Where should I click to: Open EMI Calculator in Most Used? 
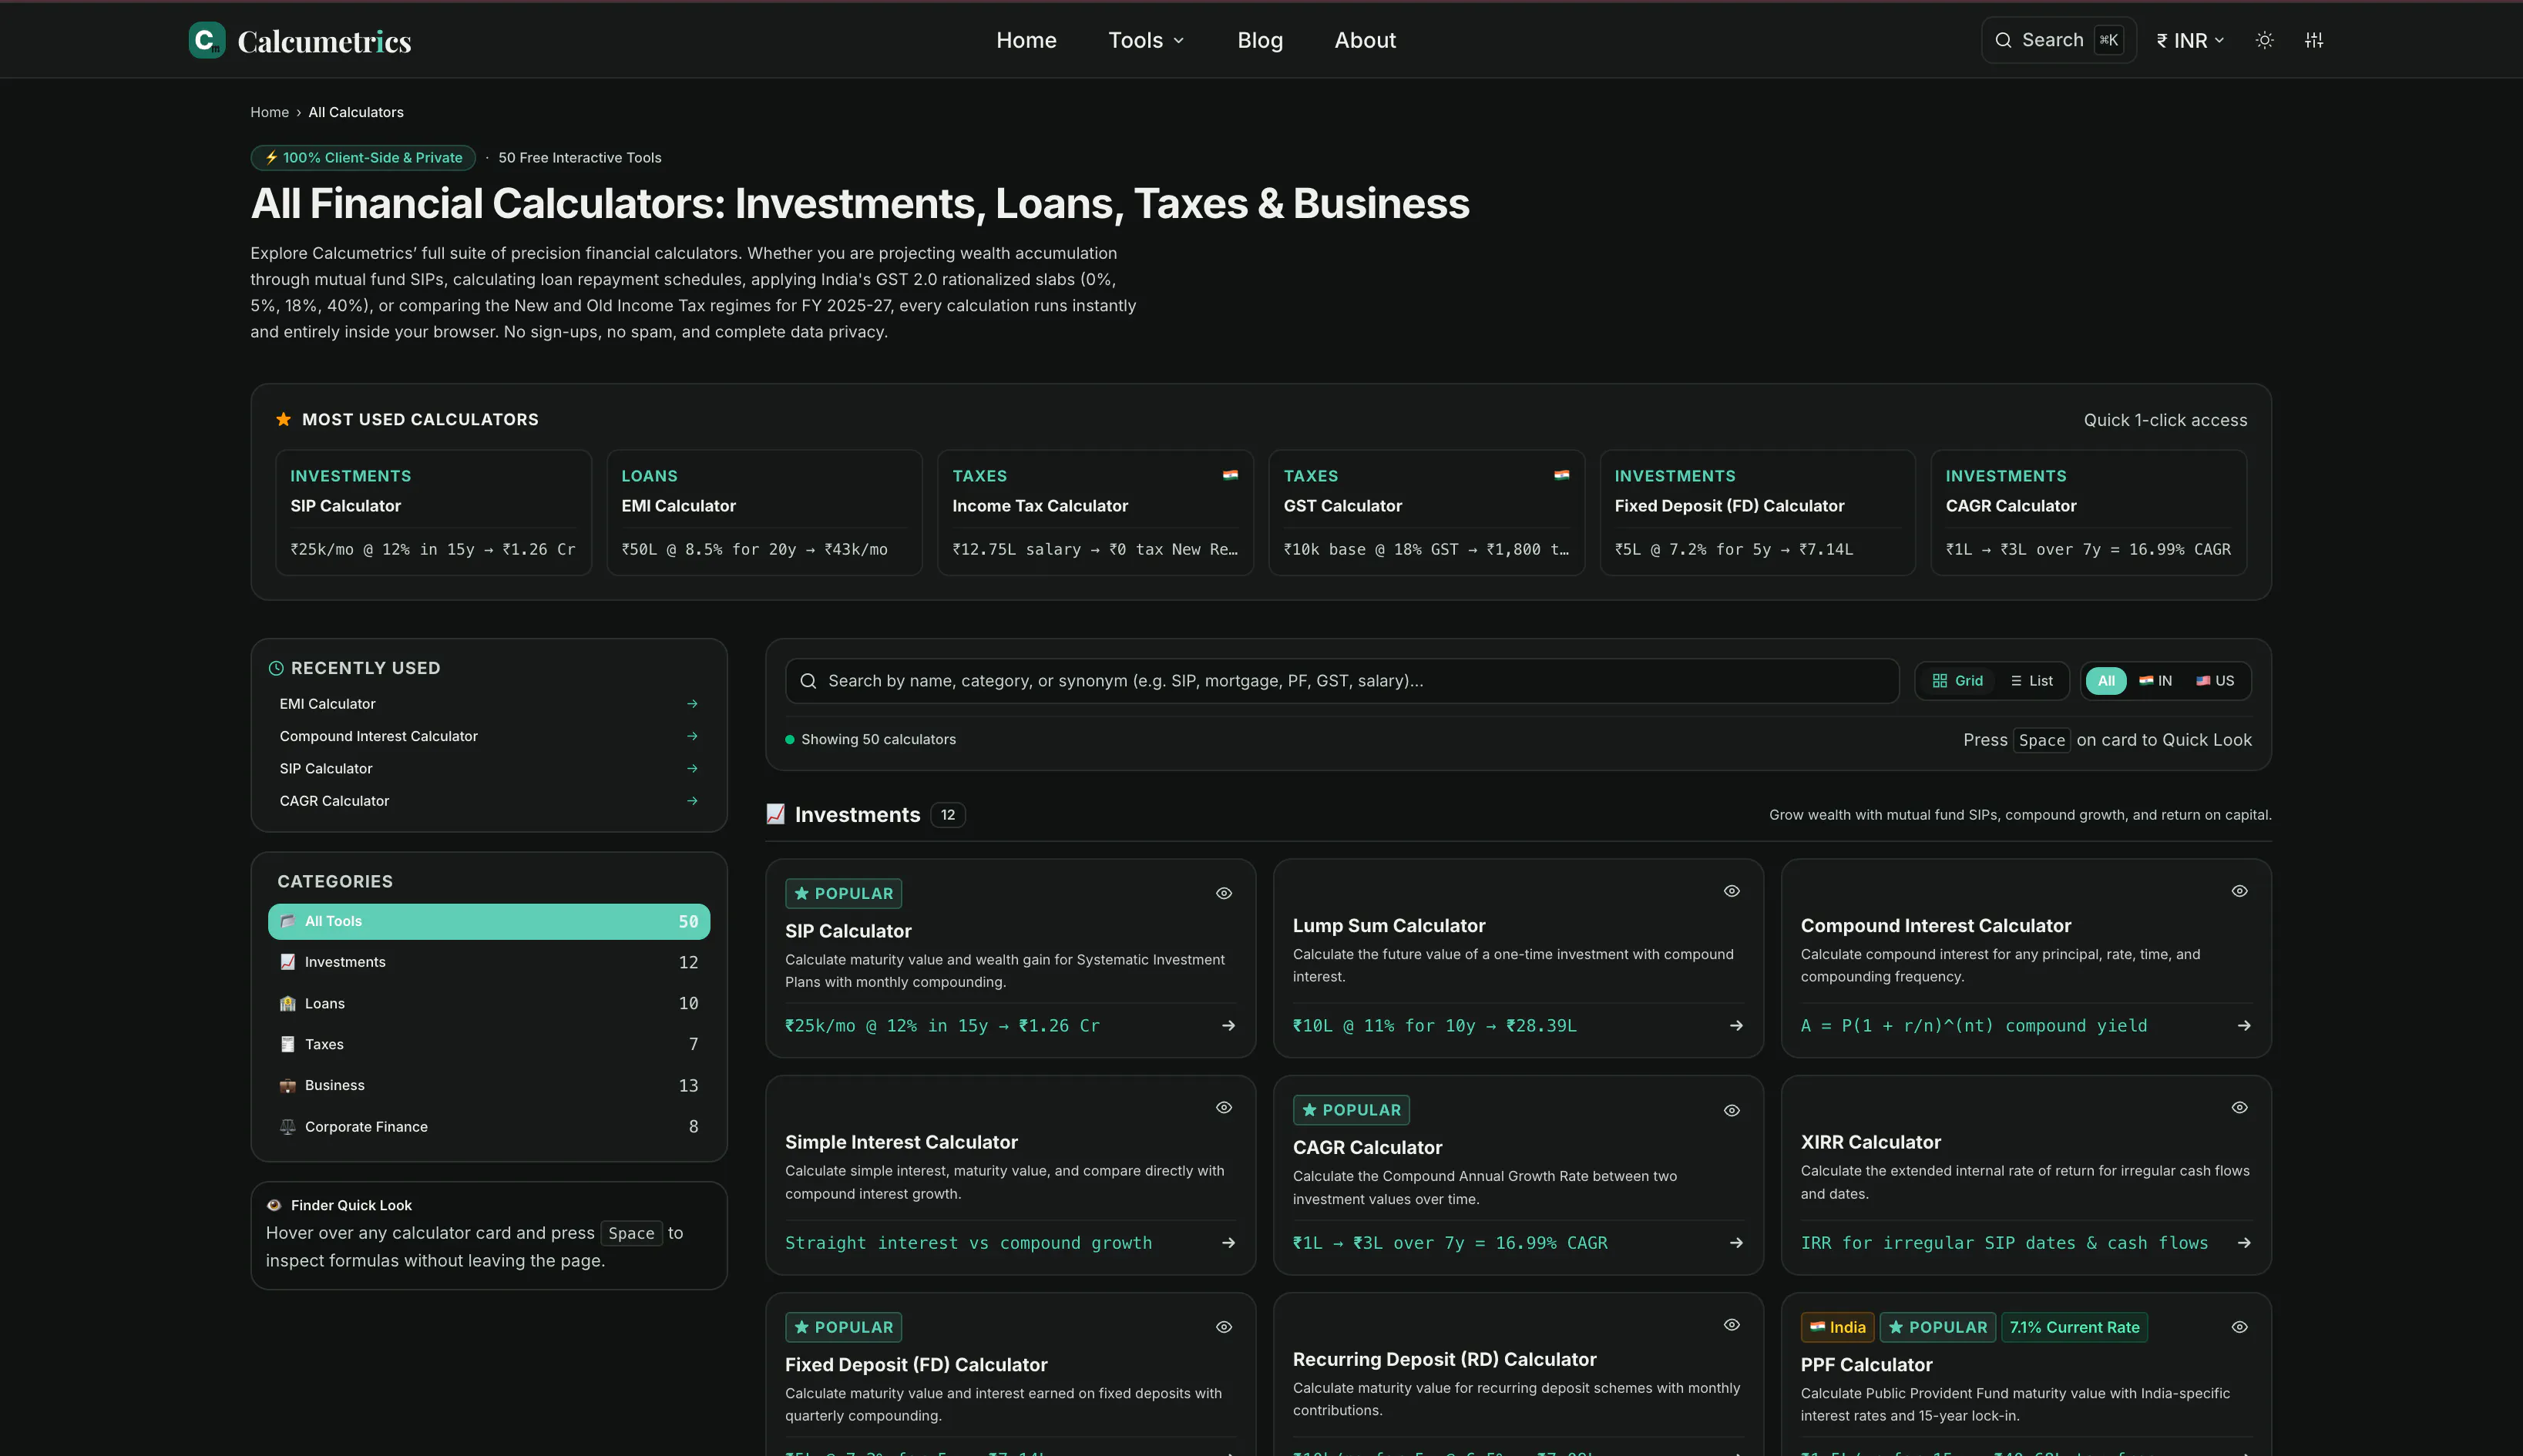[764, 512]
